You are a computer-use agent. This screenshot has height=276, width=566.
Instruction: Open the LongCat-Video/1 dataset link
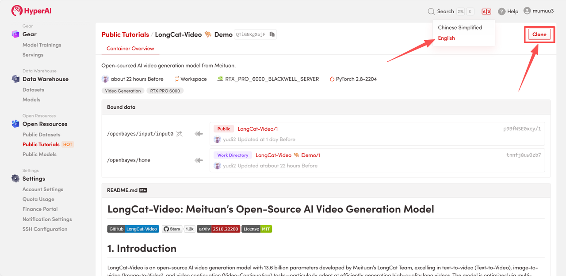[x=258, y=129]
